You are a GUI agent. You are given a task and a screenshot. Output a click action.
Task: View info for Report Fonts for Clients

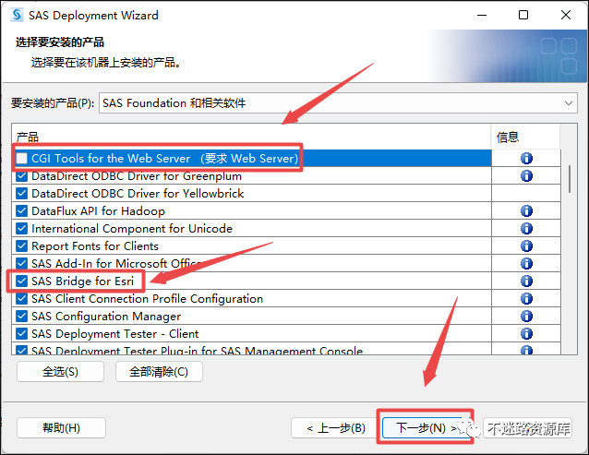(526, 245)
